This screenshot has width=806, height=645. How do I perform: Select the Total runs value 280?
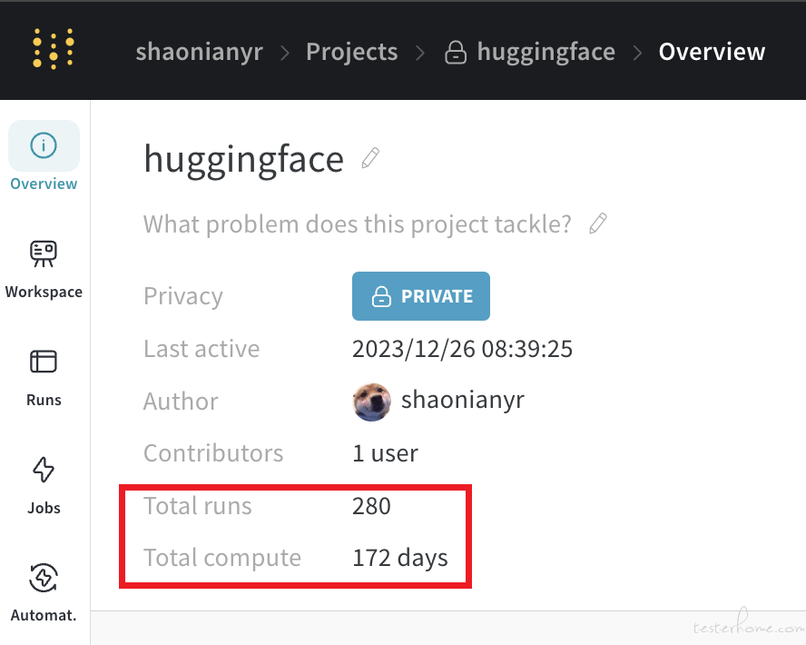tap(371, 506)
